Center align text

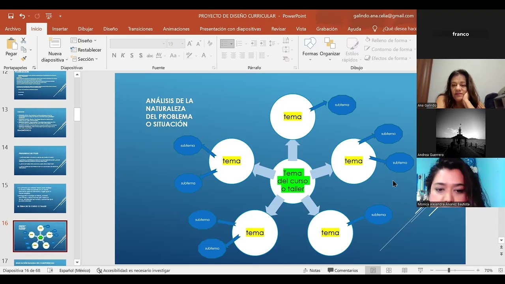[x=233, y=56]
